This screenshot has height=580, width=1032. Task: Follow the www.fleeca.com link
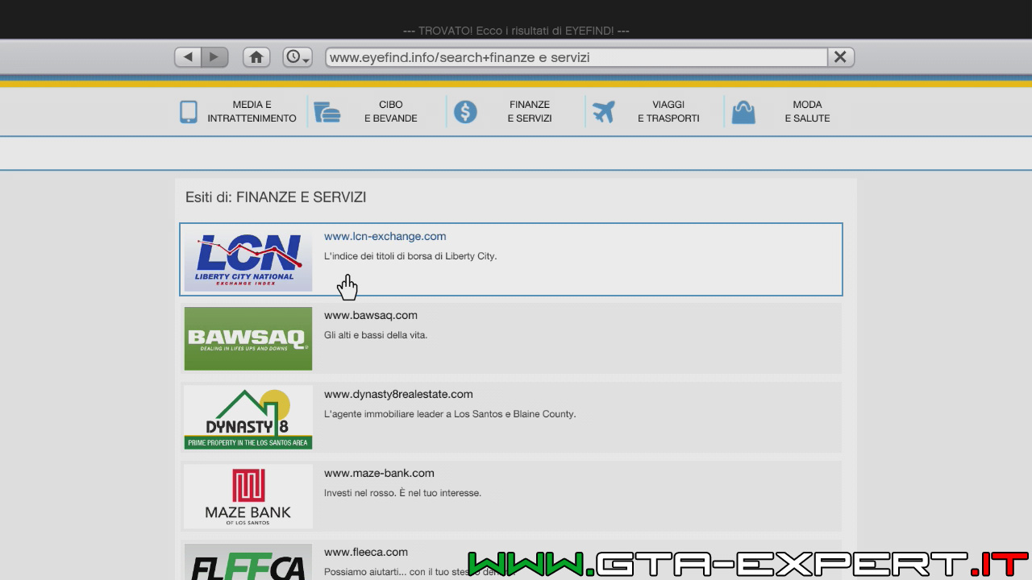(x=366, y=552)
